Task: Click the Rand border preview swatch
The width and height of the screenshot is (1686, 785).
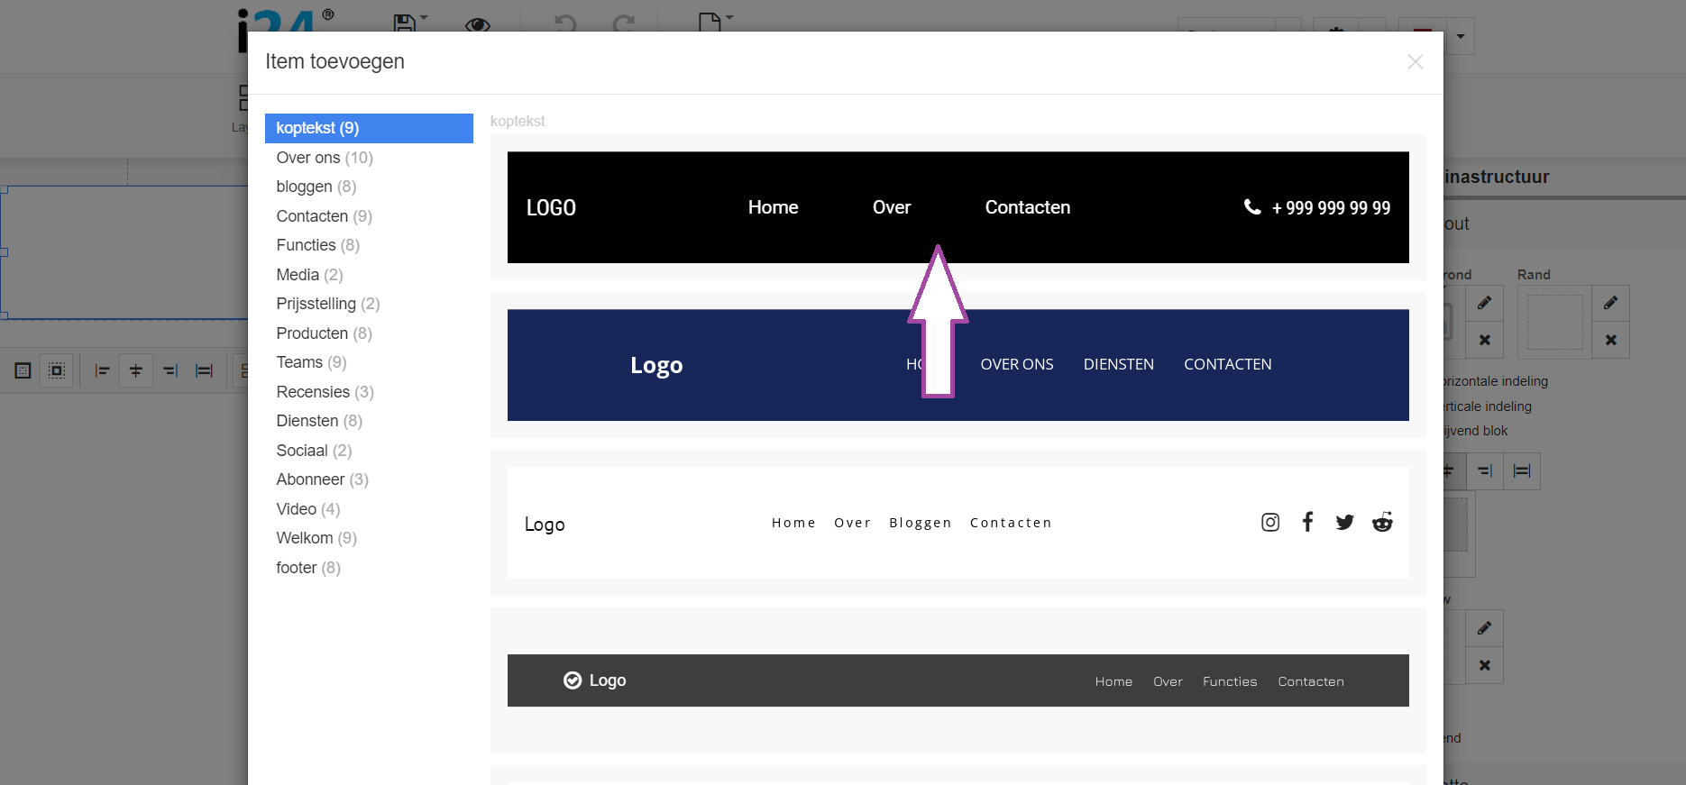Action: pos(1555,322)
